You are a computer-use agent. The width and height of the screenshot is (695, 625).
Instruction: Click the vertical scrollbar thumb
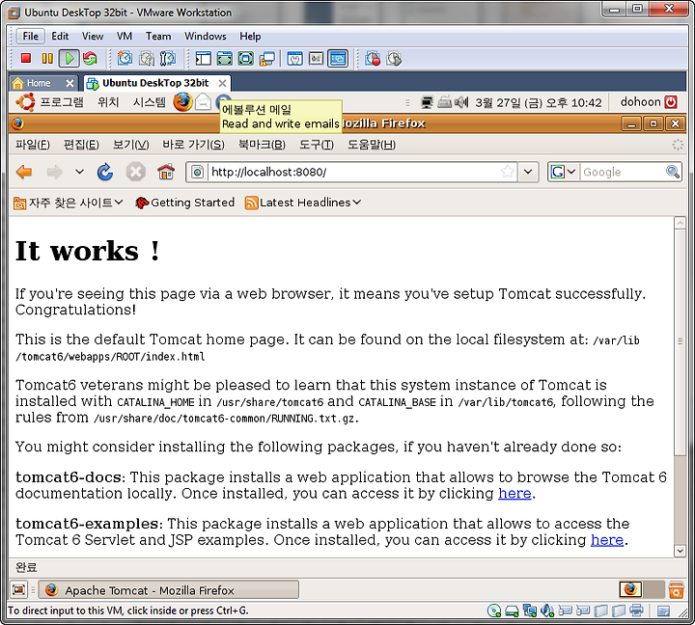point(680,342)
